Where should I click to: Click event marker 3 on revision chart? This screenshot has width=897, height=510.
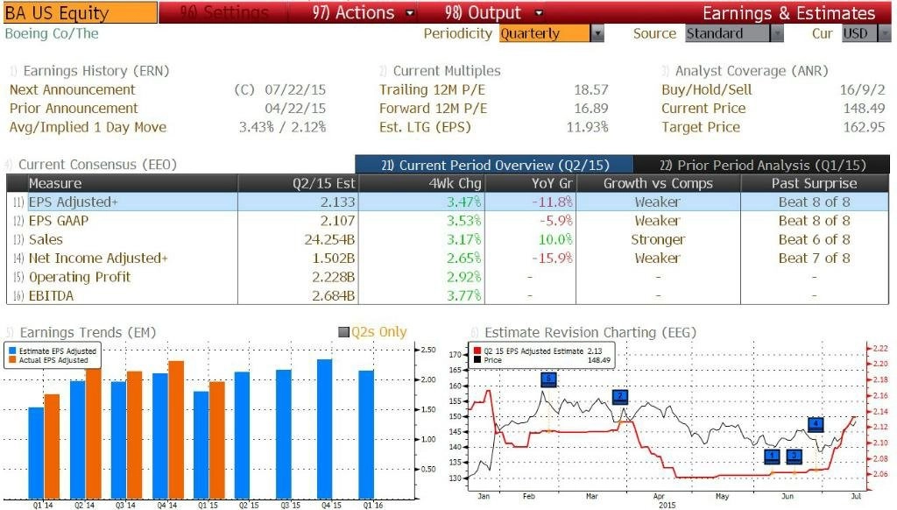click(794, 457)
